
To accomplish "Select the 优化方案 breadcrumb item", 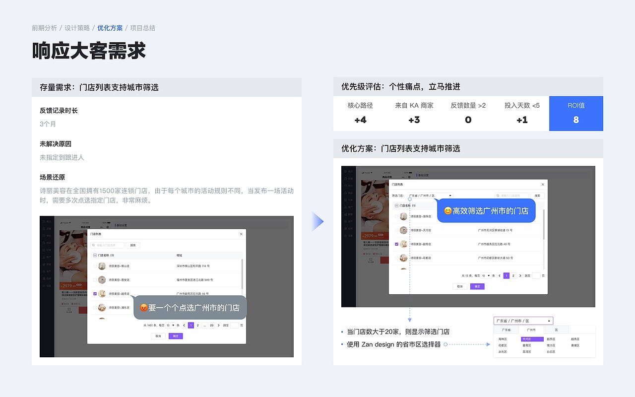I will click(x=110, y=28).
